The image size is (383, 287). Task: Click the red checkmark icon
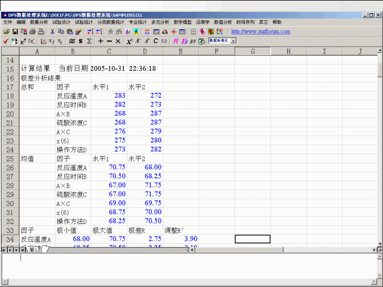(x=5, y=41)
